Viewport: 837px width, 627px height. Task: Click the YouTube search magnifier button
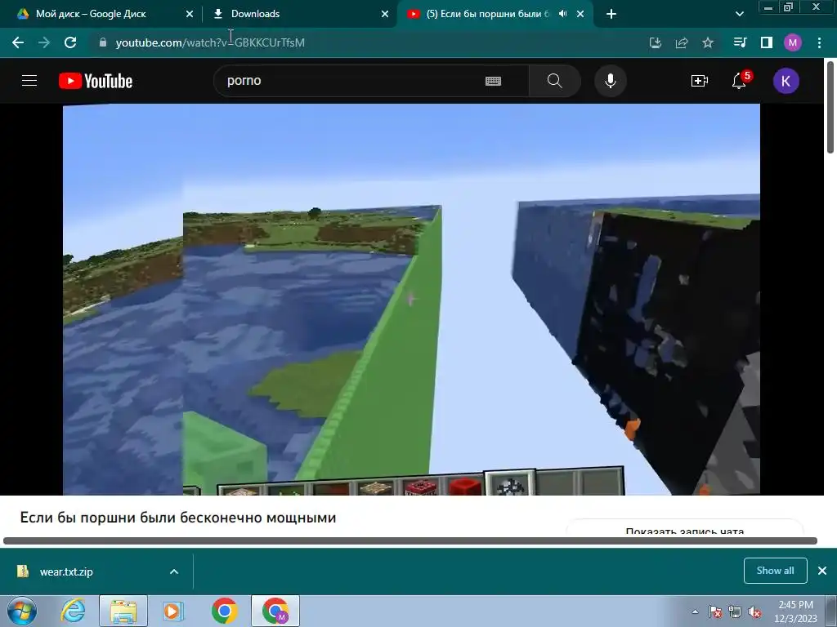pyautogui.click(x=555, y=81)
